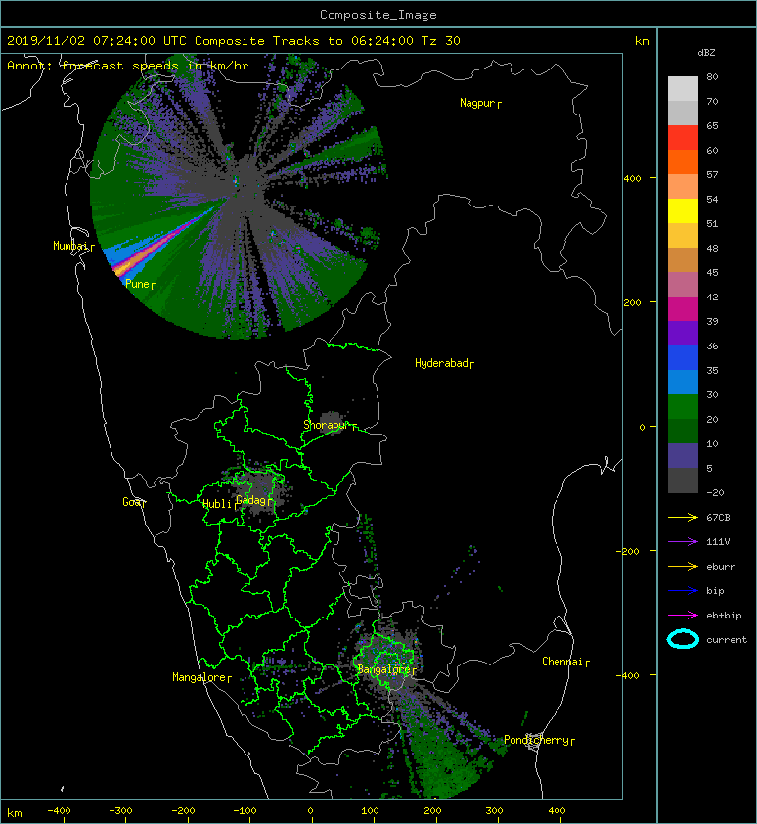757x824 pixels.
Task: Click the 300 tick on the bottom axis
Action: 494,811
